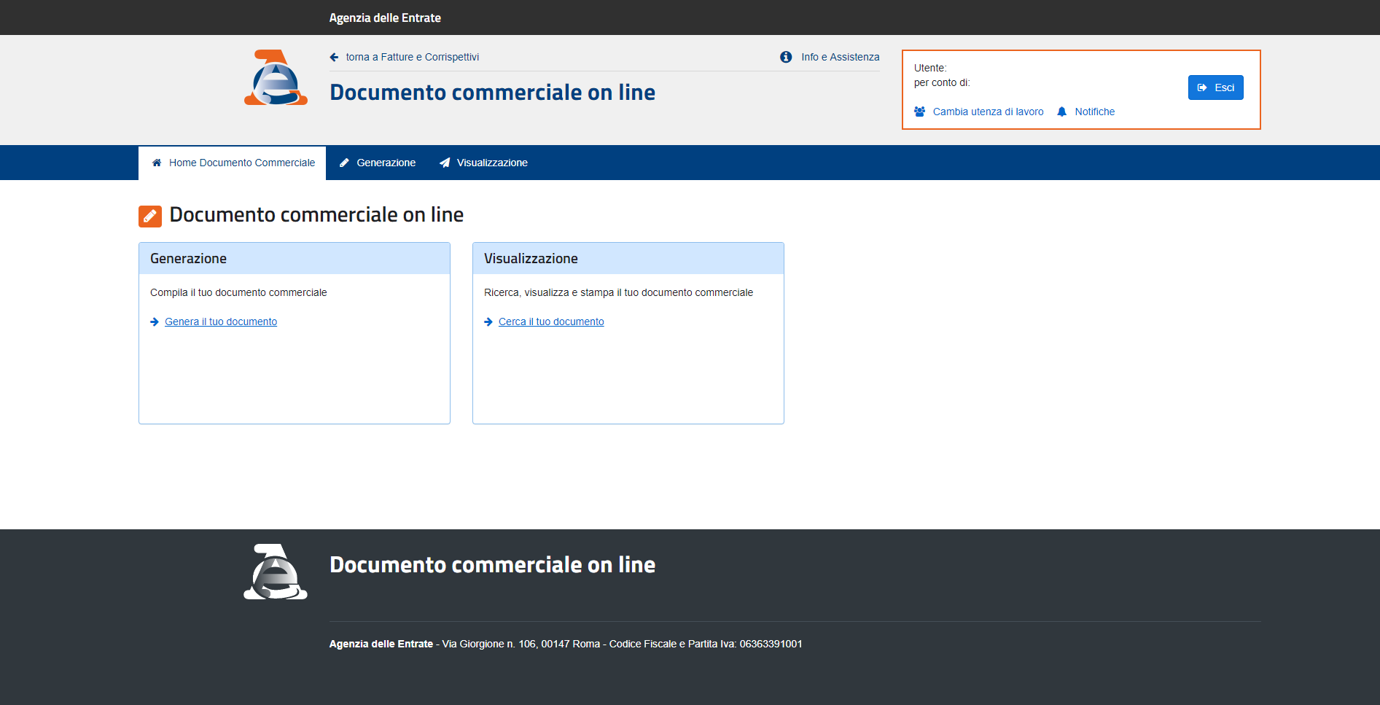Click the text Compila il tuo documento commerciale
Viewport: 1380px width, 705px height.
pos(238,292)
